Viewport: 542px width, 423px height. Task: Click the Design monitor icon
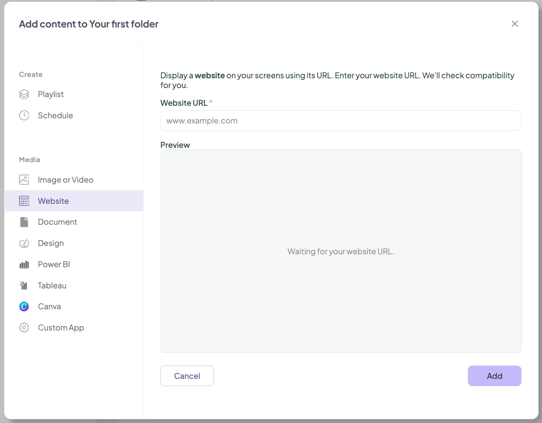click(24, 243)
